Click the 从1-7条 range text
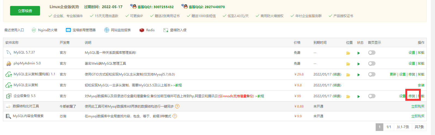Image resolution: width=435 pixels, height=135 pixels. pos(403,127)
